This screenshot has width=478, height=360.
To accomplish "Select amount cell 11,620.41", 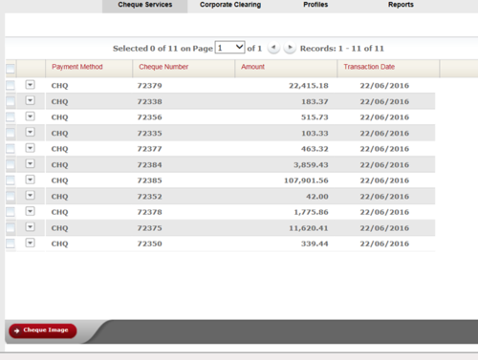I will [x=309, y=228].
